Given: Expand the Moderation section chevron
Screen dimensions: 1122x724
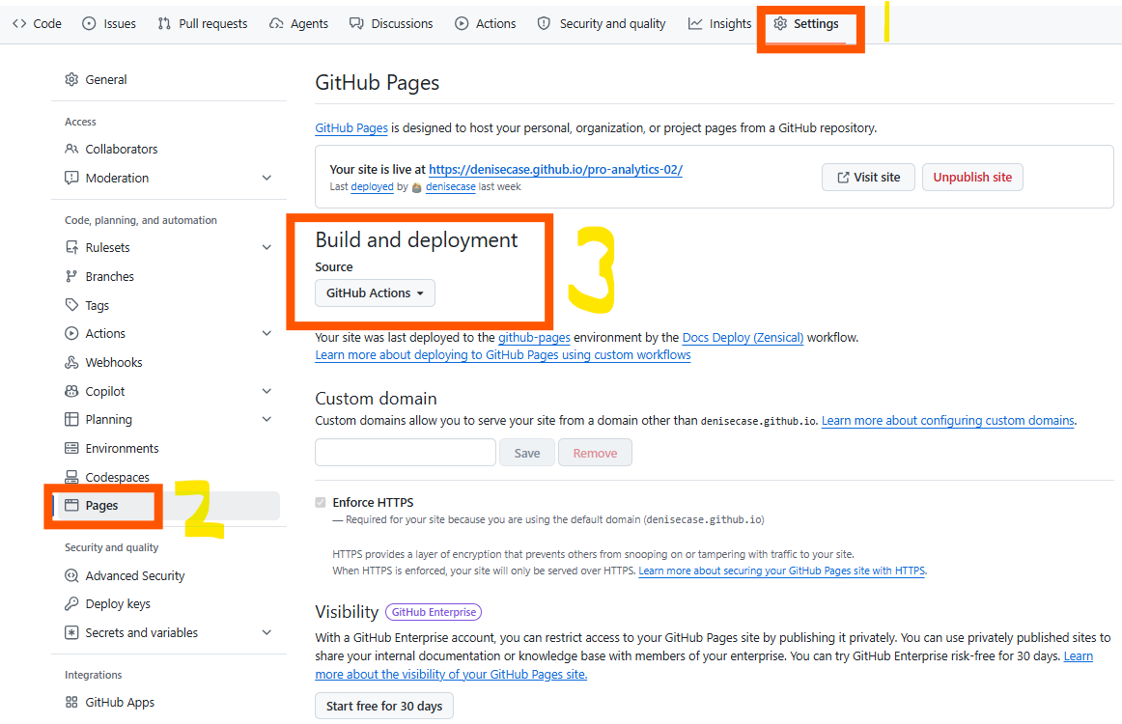Looking at the screenshot, I should coord(266,178).
